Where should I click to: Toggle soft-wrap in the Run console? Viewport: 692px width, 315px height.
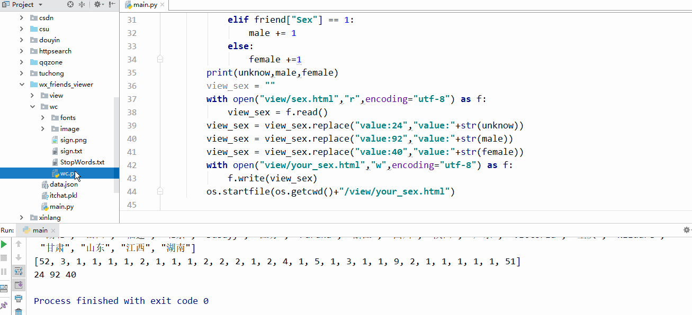coord(19,272)
